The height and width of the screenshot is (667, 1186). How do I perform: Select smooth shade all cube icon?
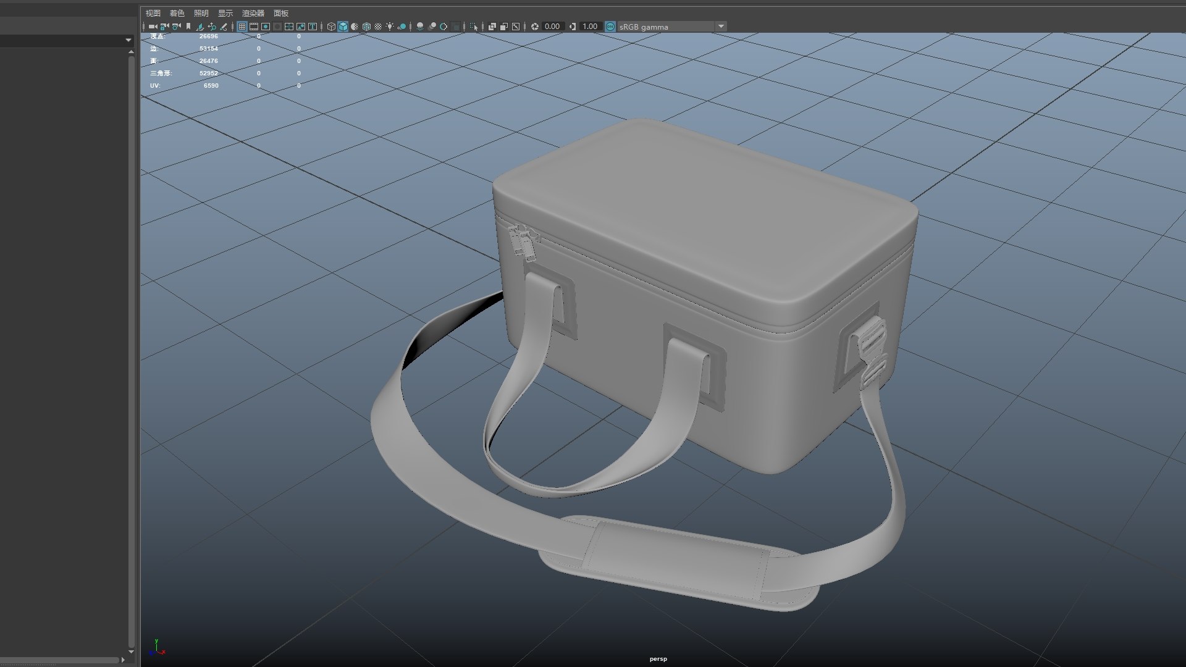343,27
